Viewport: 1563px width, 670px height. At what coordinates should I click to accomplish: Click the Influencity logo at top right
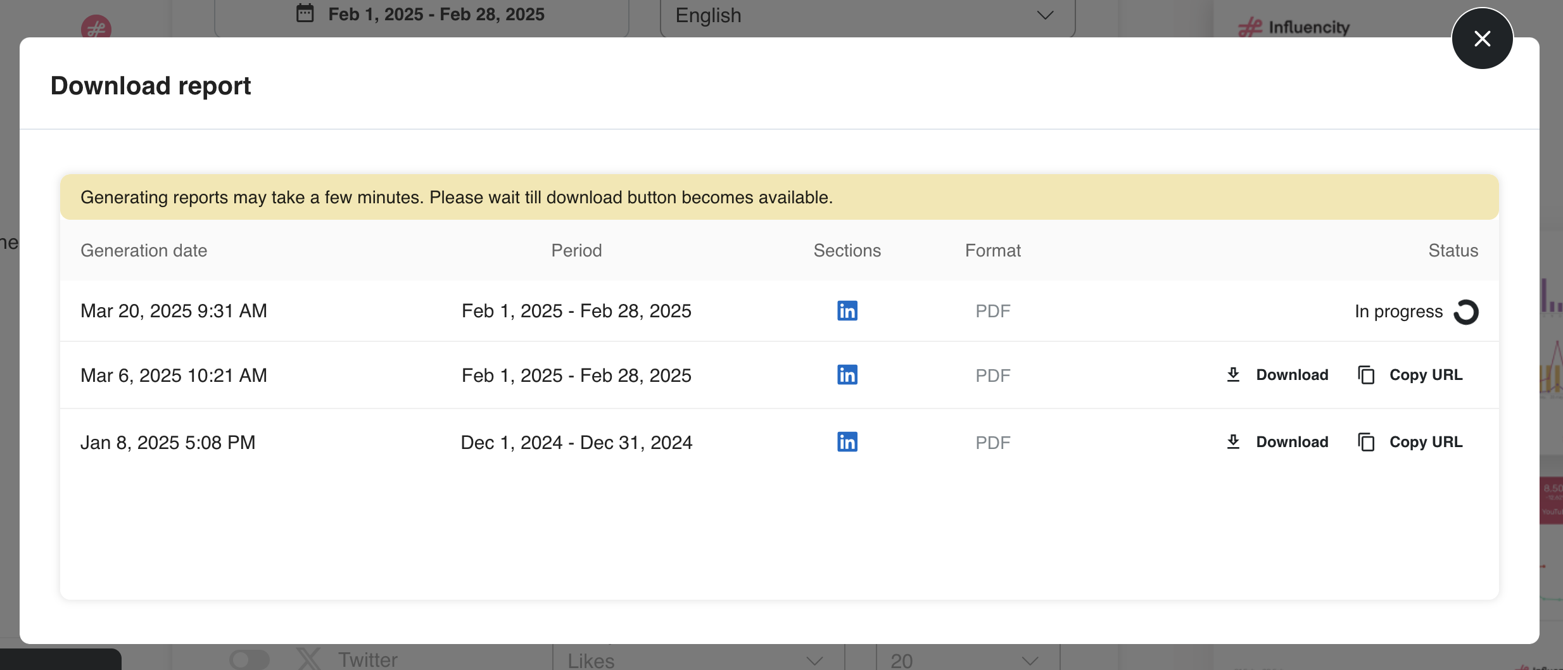coord(1294,27)
